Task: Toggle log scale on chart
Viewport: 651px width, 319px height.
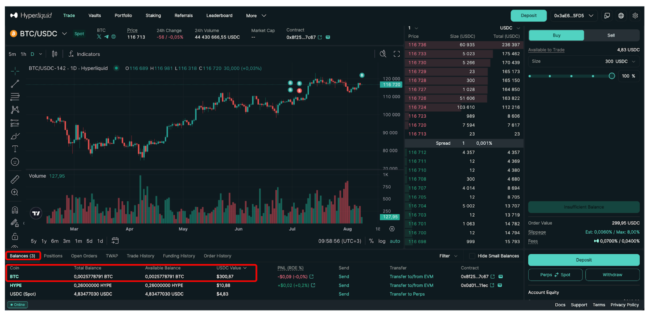Action: point(381,241)
